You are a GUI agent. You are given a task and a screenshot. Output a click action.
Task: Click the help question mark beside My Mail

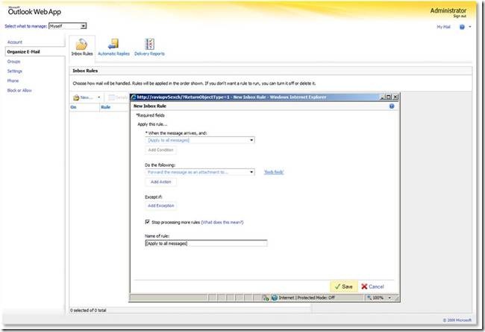462,27
